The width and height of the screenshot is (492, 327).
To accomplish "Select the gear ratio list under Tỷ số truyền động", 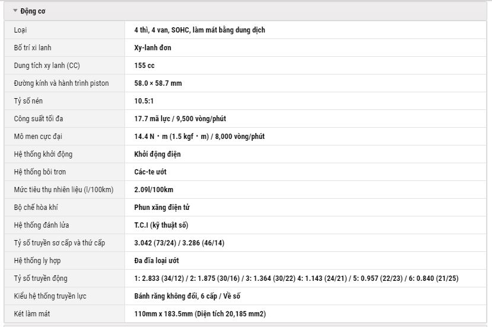I will click(x=296, y=279).
